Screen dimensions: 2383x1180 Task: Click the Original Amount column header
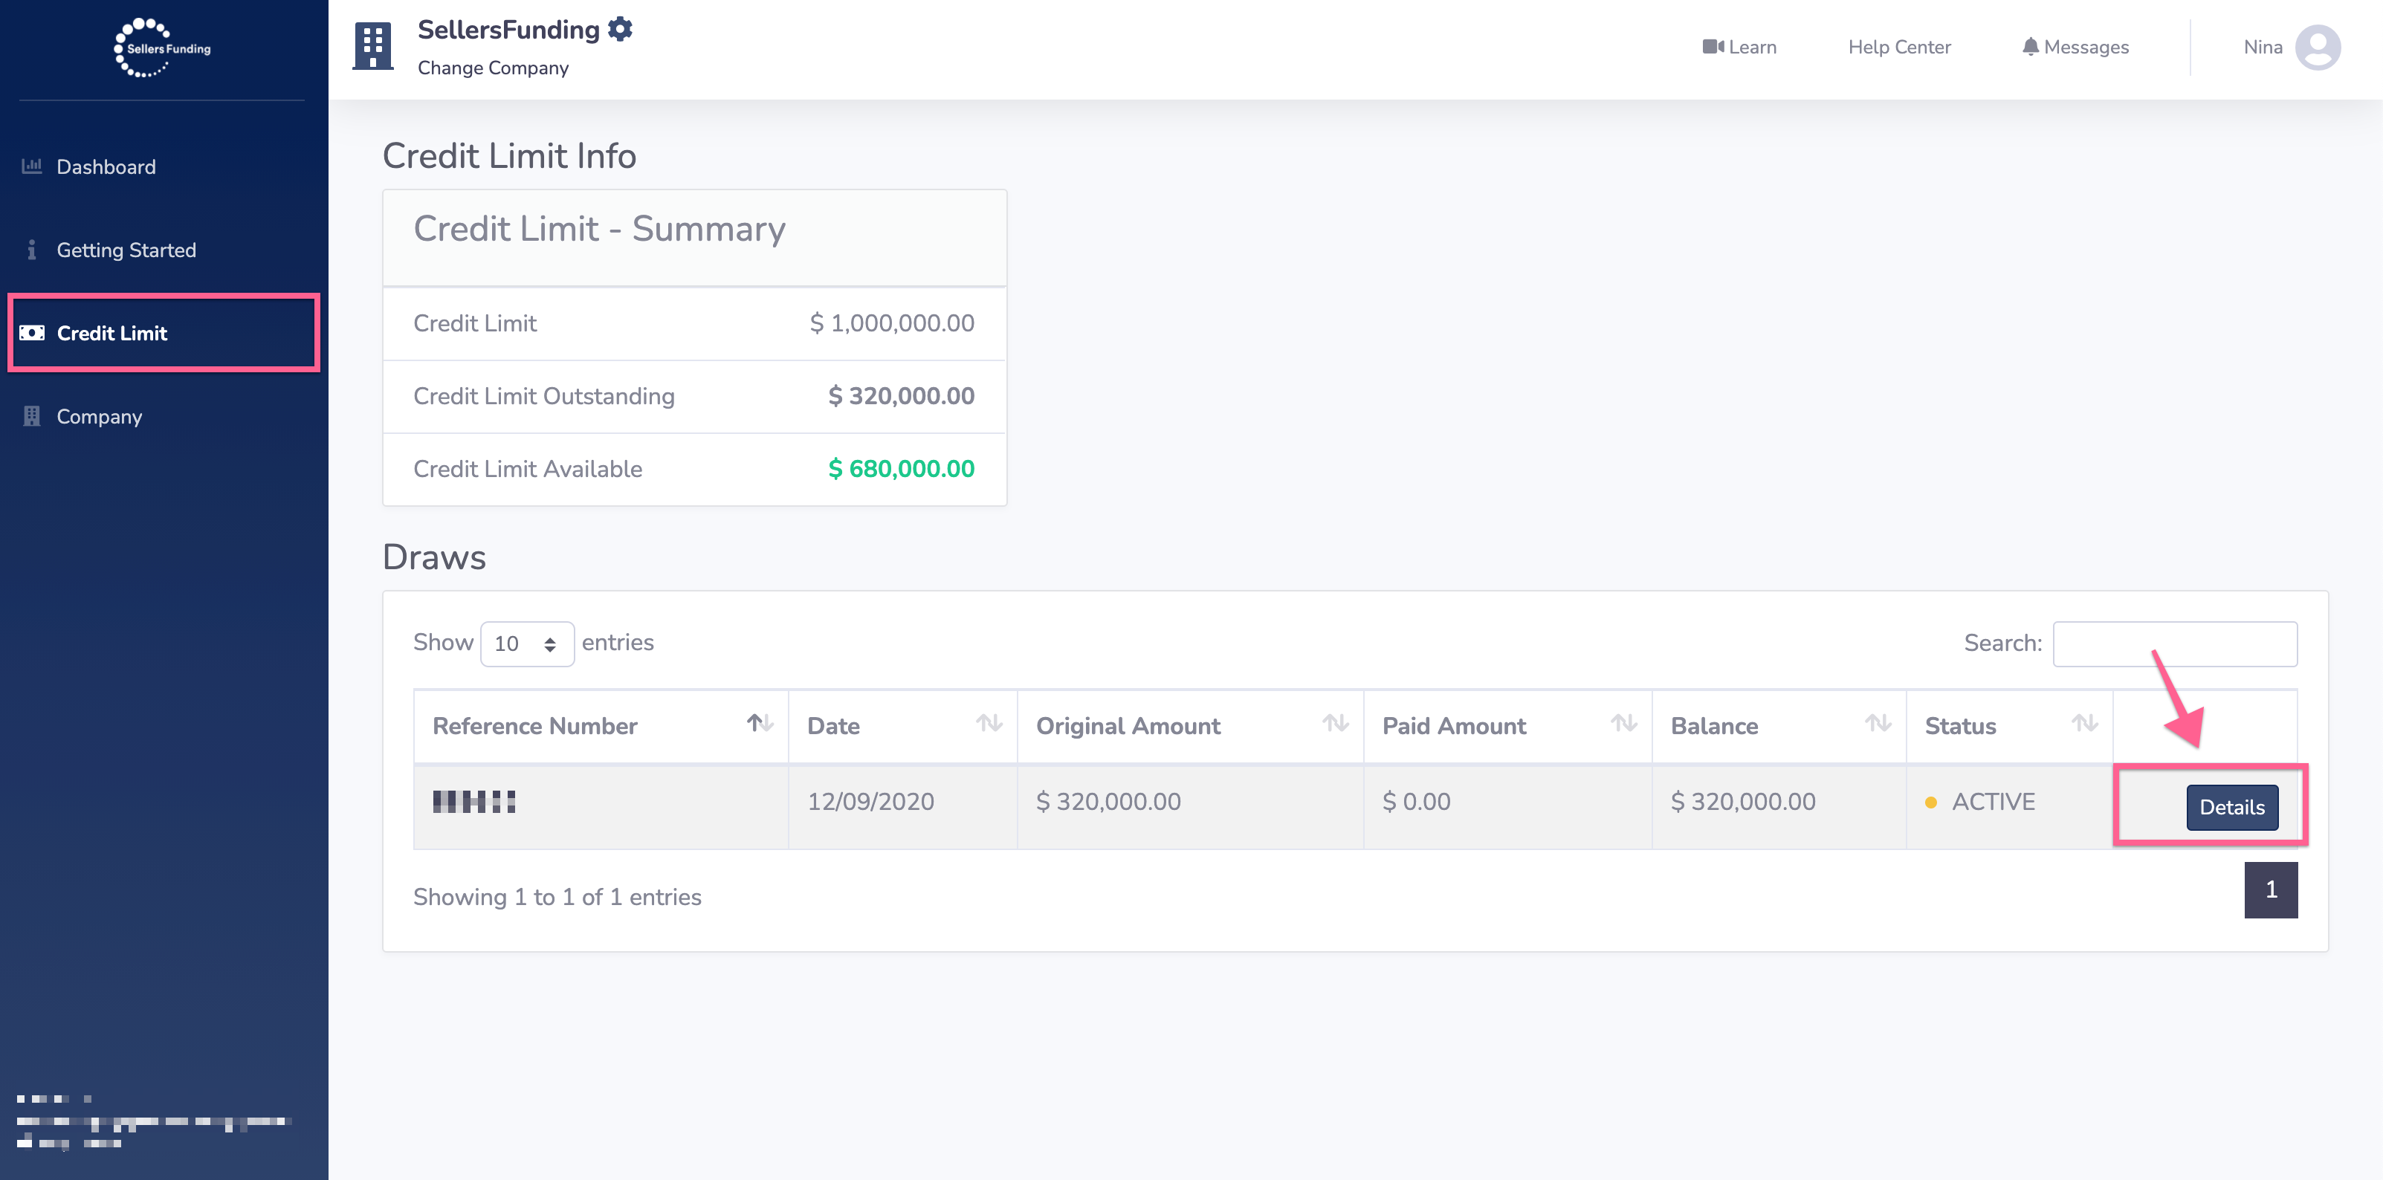[x=1191, y=726]
